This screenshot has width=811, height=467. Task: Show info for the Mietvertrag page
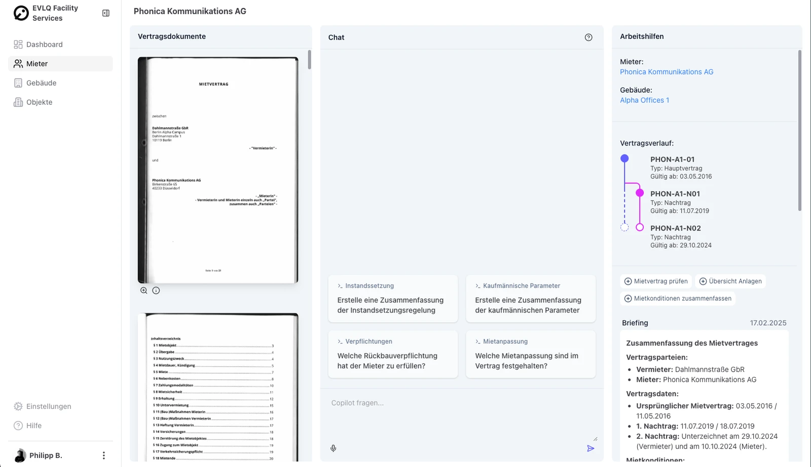pos(156,290)
